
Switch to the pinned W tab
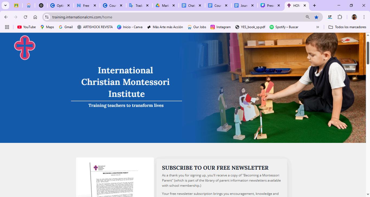coord(29,5)
